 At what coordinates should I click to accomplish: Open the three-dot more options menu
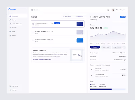pos(124,47)
